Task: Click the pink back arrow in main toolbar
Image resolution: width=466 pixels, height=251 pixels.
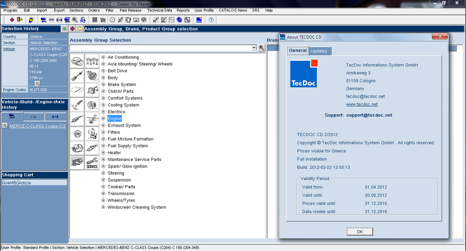Action: [12, 20]
